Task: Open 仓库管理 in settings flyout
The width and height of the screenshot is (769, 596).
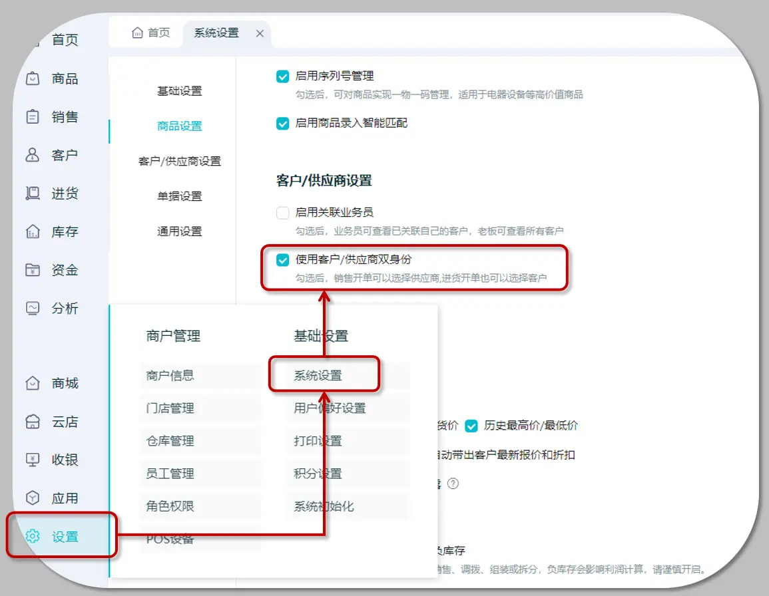Action: tap(200, 440)
